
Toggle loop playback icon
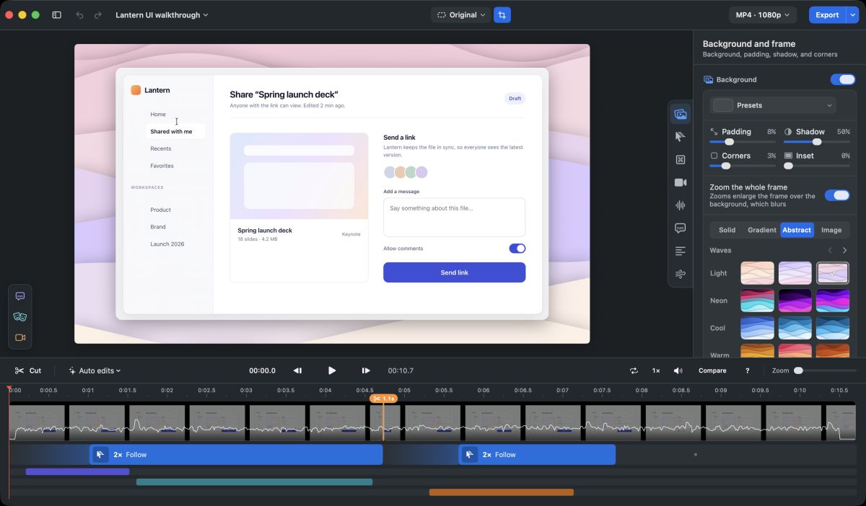point(634,370)
